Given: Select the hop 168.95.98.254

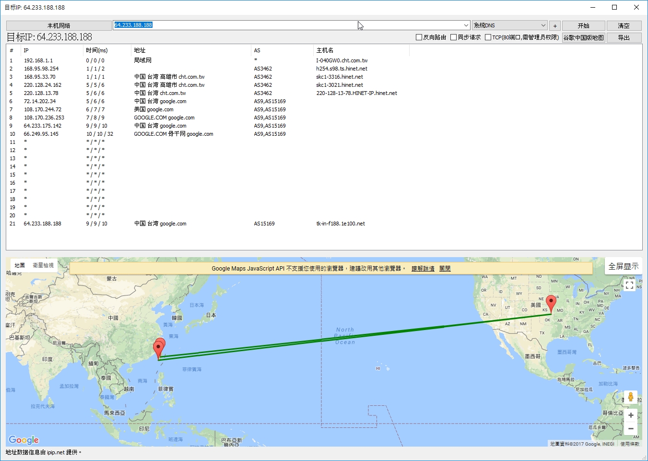Looking at the screenshot, I should (x=41, y=69).
